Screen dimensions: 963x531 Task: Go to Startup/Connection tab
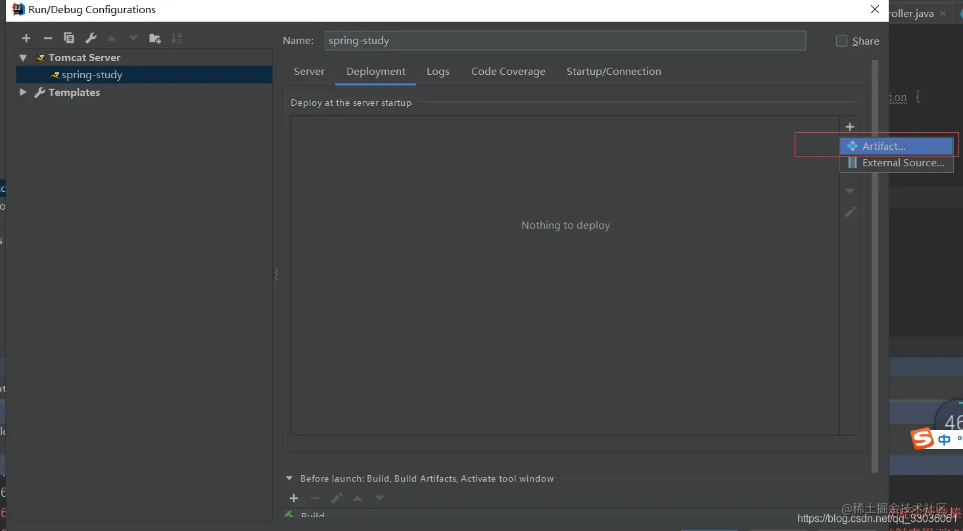tap(614, 72)
